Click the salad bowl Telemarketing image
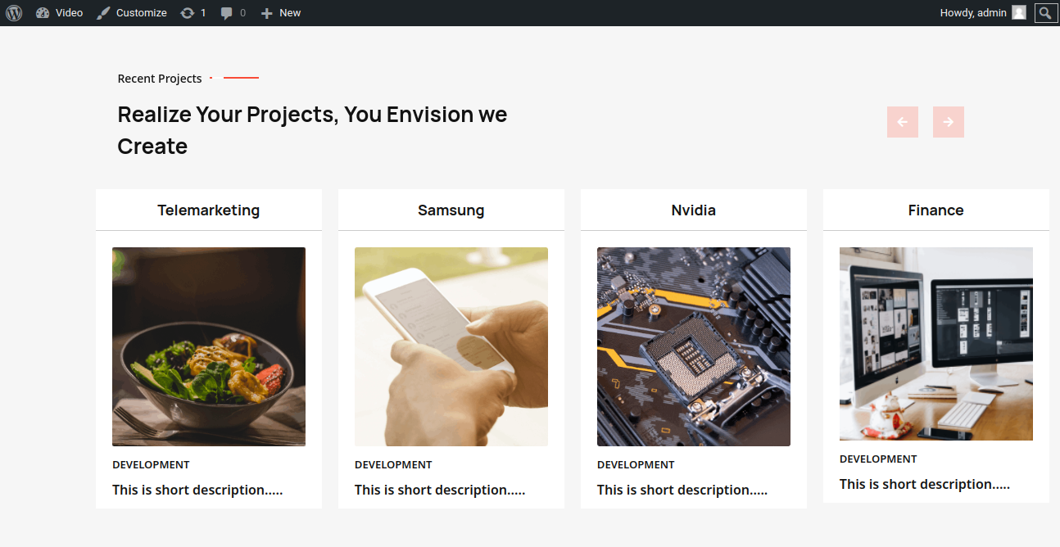Image resolution: width=1060 pixels, height=547 pixels. point(209,346)
